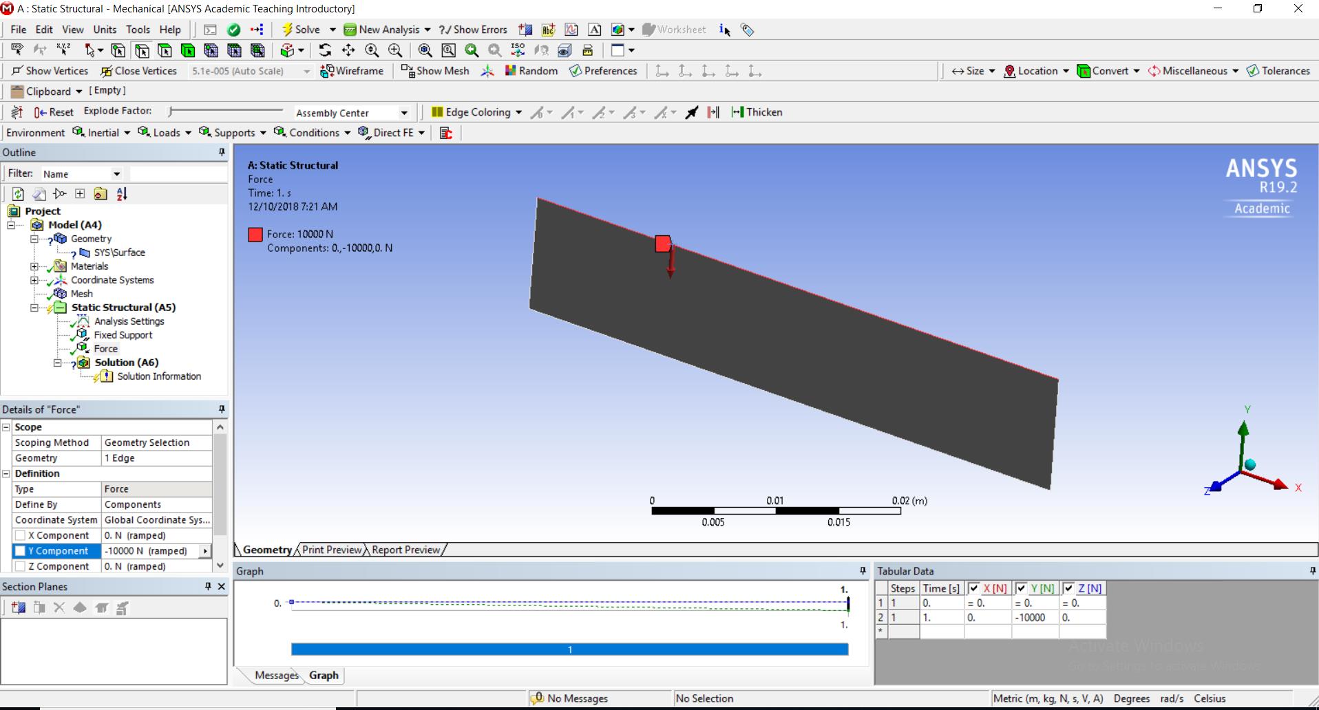Click the New Chart and Table icon
Viewport: 1319px width, 710px height.
point(571,30)
